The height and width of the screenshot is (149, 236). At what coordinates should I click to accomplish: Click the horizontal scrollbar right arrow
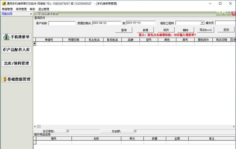tap(234, 127)
